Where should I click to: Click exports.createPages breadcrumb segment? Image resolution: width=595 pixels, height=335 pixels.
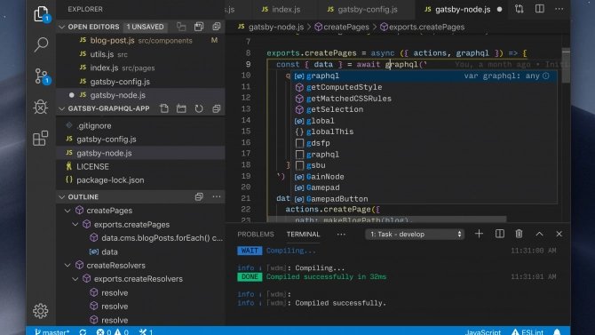pos(423,27)
